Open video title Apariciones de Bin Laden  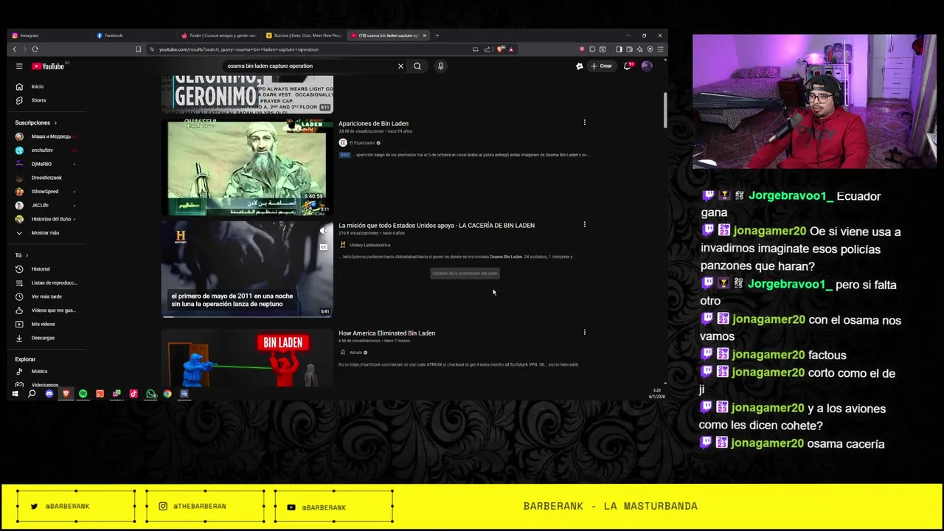(x=373, y=123)
